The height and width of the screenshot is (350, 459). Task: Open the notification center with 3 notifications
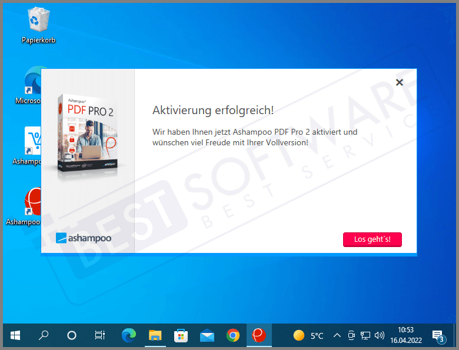(438, 336)
